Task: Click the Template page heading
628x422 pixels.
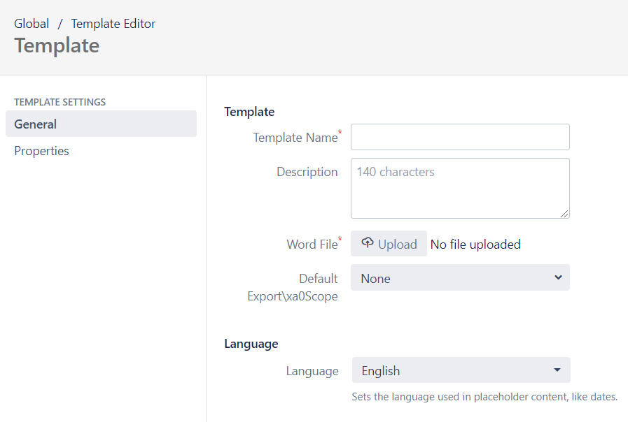Action: (x=57, y=45)
